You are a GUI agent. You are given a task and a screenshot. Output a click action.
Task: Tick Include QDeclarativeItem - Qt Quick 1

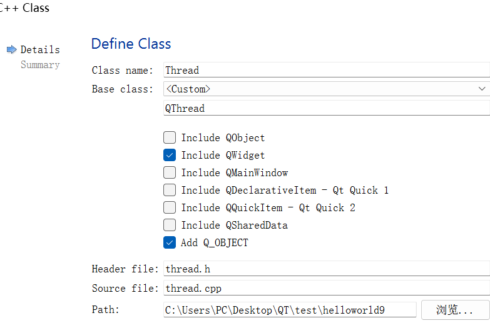[170, 190]
